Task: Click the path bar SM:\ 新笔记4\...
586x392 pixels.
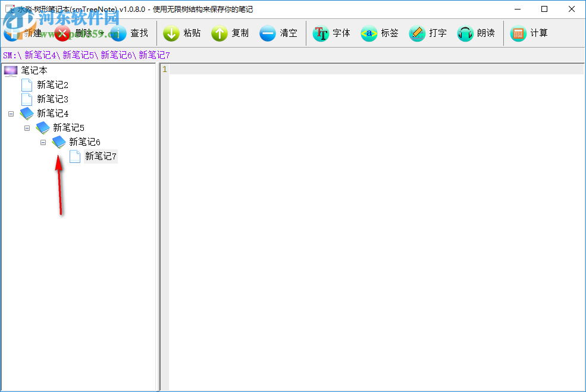Action: point(32,55)
